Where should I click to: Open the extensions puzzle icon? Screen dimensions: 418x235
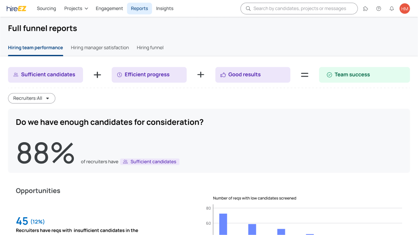point(365,8)
